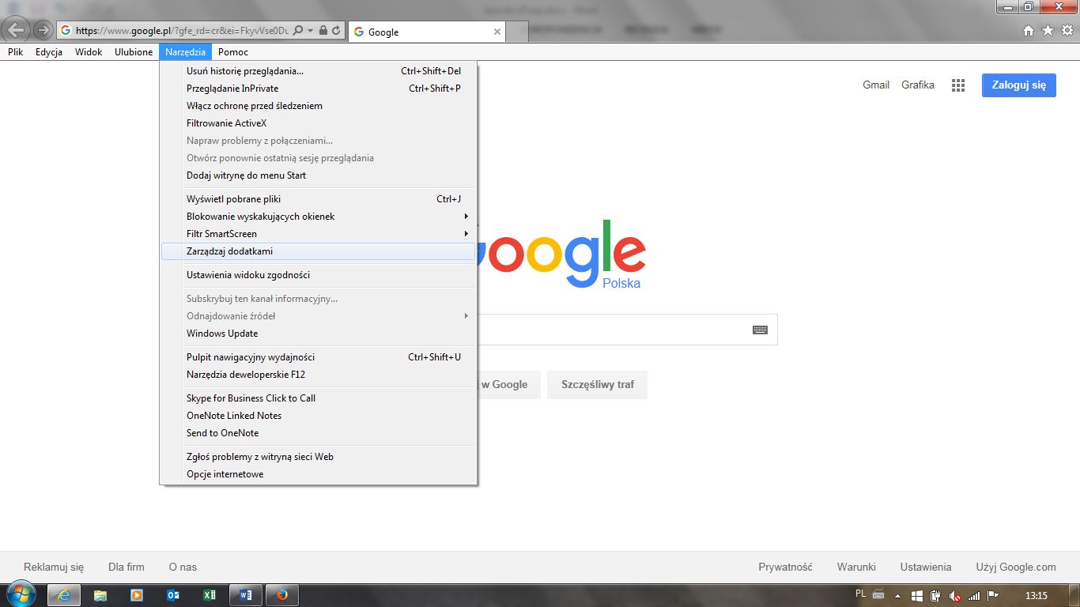Open Windows Media Player taskbar icon

(x=137, y=595)
